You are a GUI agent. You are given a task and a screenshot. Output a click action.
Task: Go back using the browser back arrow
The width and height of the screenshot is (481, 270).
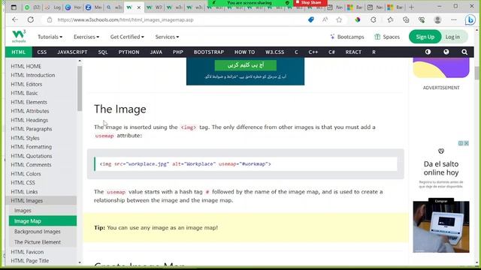click(x=15, y=20)
